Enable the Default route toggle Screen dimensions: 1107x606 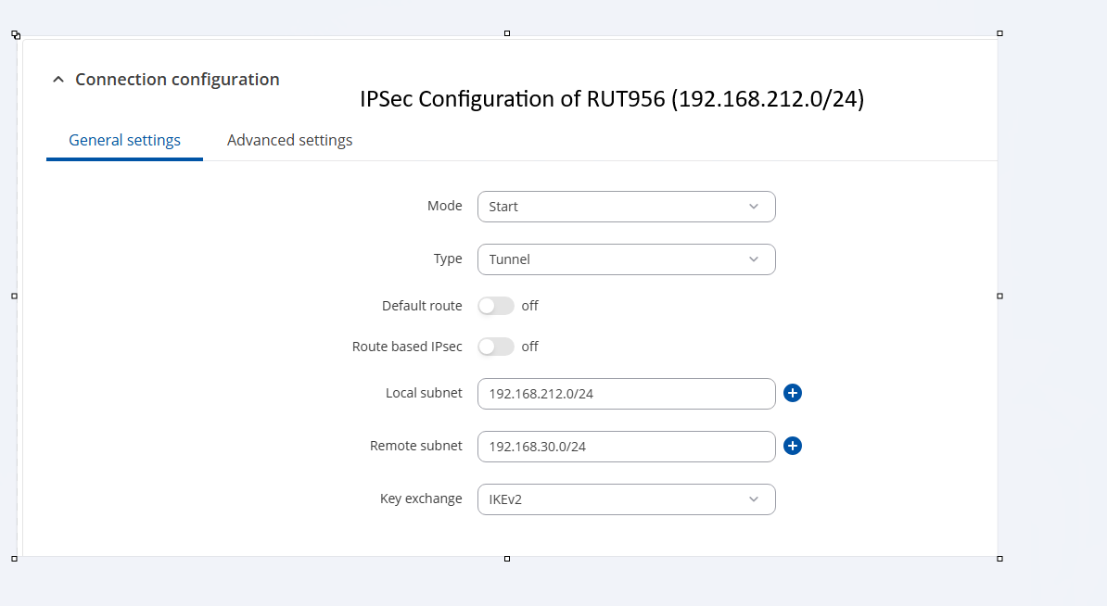[496, 306]
